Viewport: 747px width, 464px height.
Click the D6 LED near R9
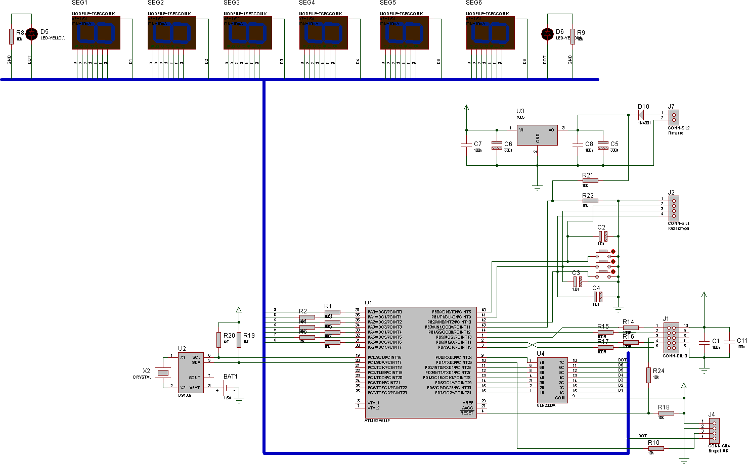coord(547,34)
